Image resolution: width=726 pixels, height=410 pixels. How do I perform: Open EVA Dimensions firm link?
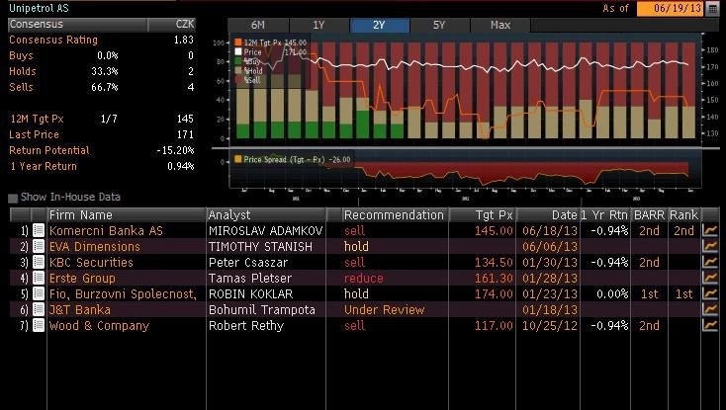point(94,246)
